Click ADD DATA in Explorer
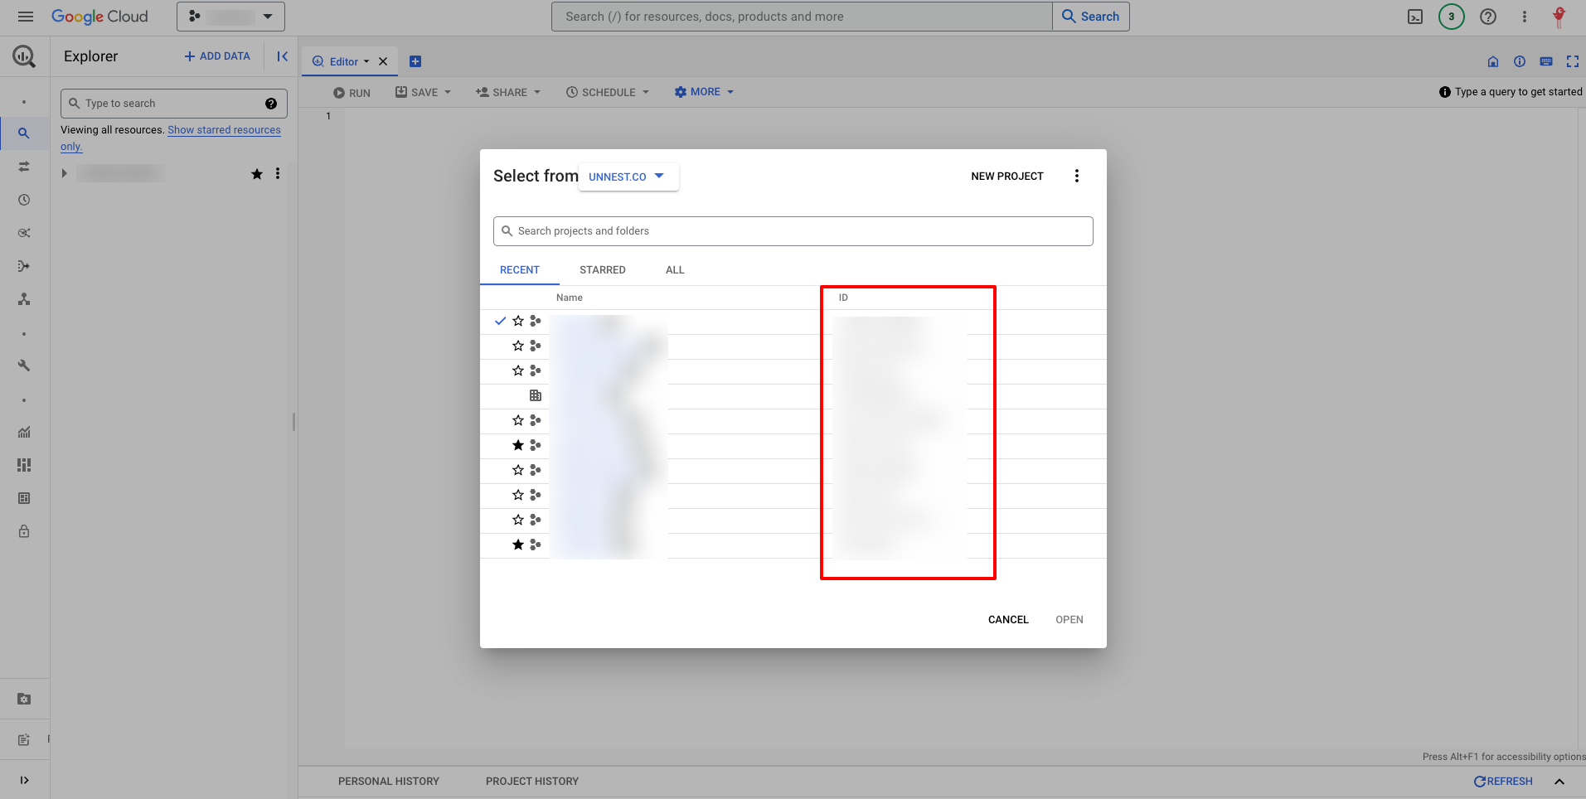 pyautogui.click(x=217, y=56)
